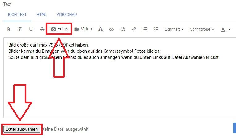Insert a code block with the </> icon

pos(112,29)
